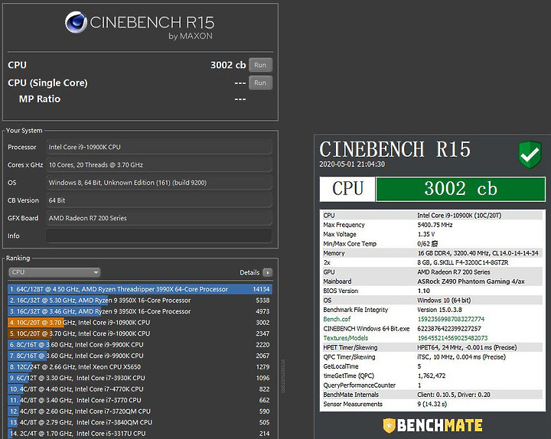Viewport: 551px width, 439px height.
Task: Click the Details arrow icon
Action: [268, 272]
